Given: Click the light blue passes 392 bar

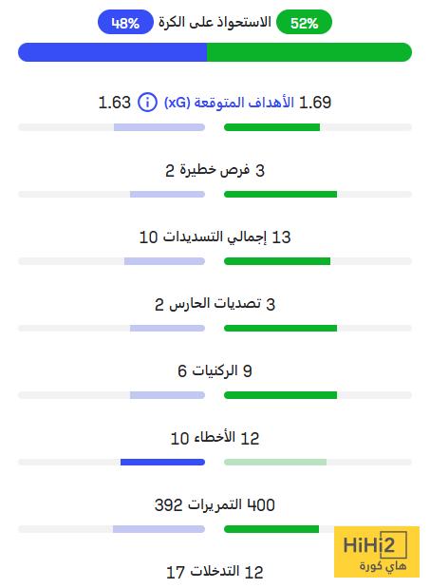Looking at the screenshot, I should click(x=159, y=529).
